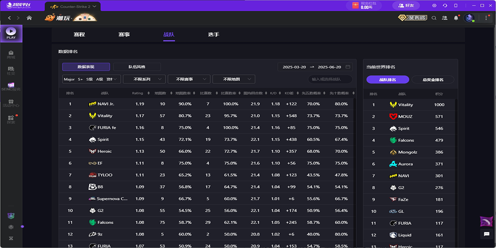
Task: Open MOUZ in world ranking
Action: coord(409,117)
